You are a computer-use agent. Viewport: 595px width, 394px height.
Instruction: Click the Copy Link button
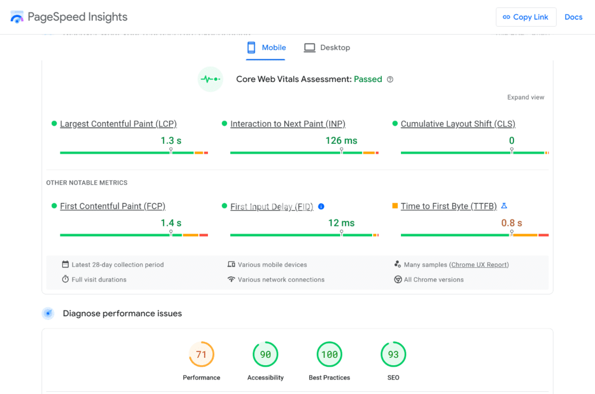point(526,17)
